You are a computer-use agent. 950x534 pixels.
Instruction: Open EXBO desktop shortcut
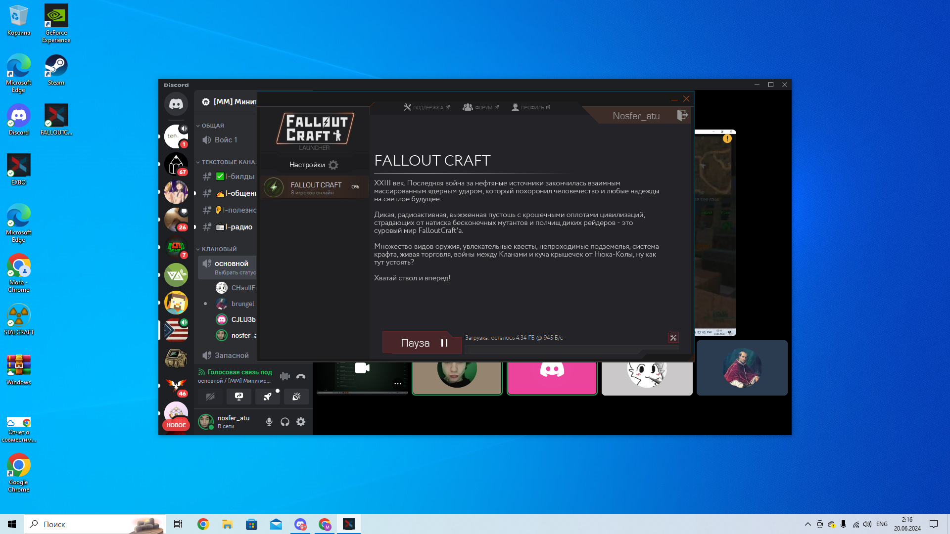tap(19, 170)
